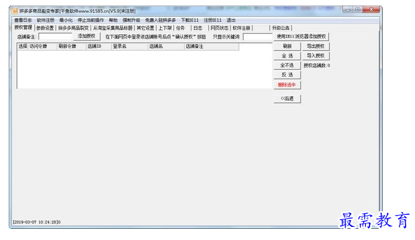The height and width of the screenshot is (240, 415).
Task: Click the 全选 button
Action: coord(287,56)
